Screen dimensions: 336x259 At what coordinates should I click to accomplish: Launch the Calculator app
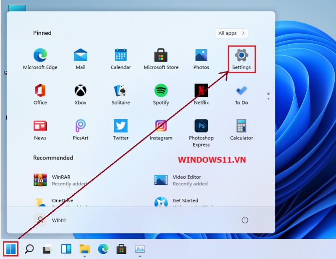pyautogui.click(x=241, y=130)
